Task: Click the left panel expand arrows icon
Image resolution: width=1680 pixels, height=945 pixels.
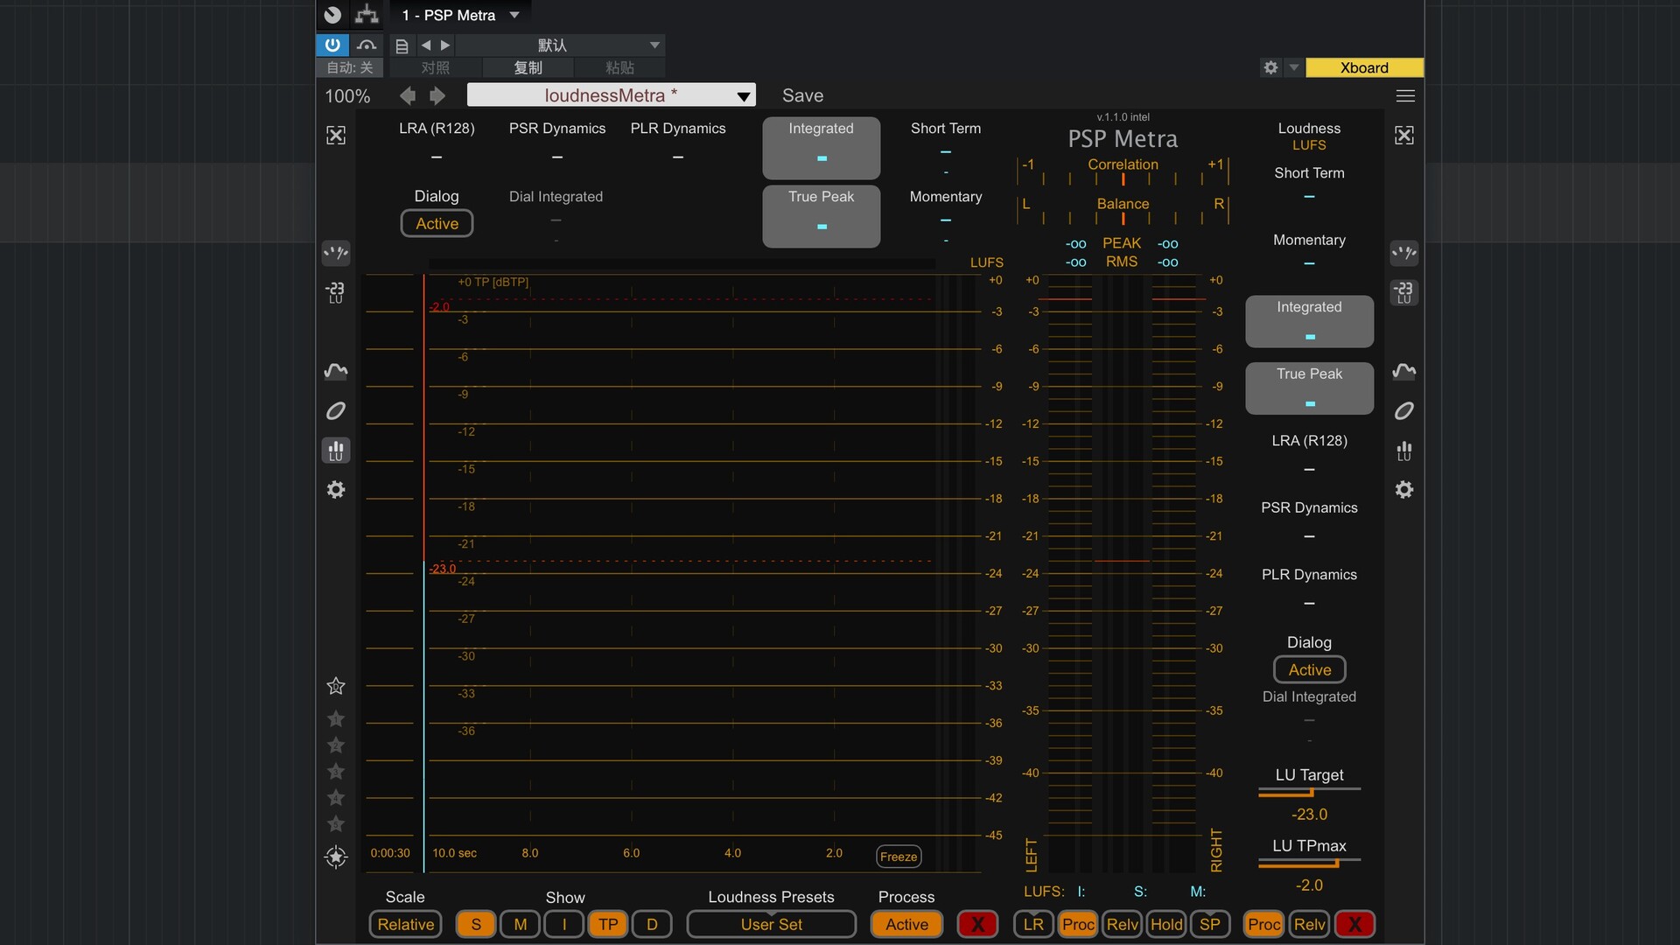Action: click(336, 135)
